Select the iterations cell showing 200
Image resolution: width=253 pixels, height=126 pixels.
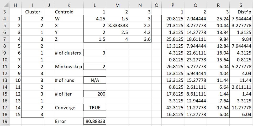click(95, 94)
